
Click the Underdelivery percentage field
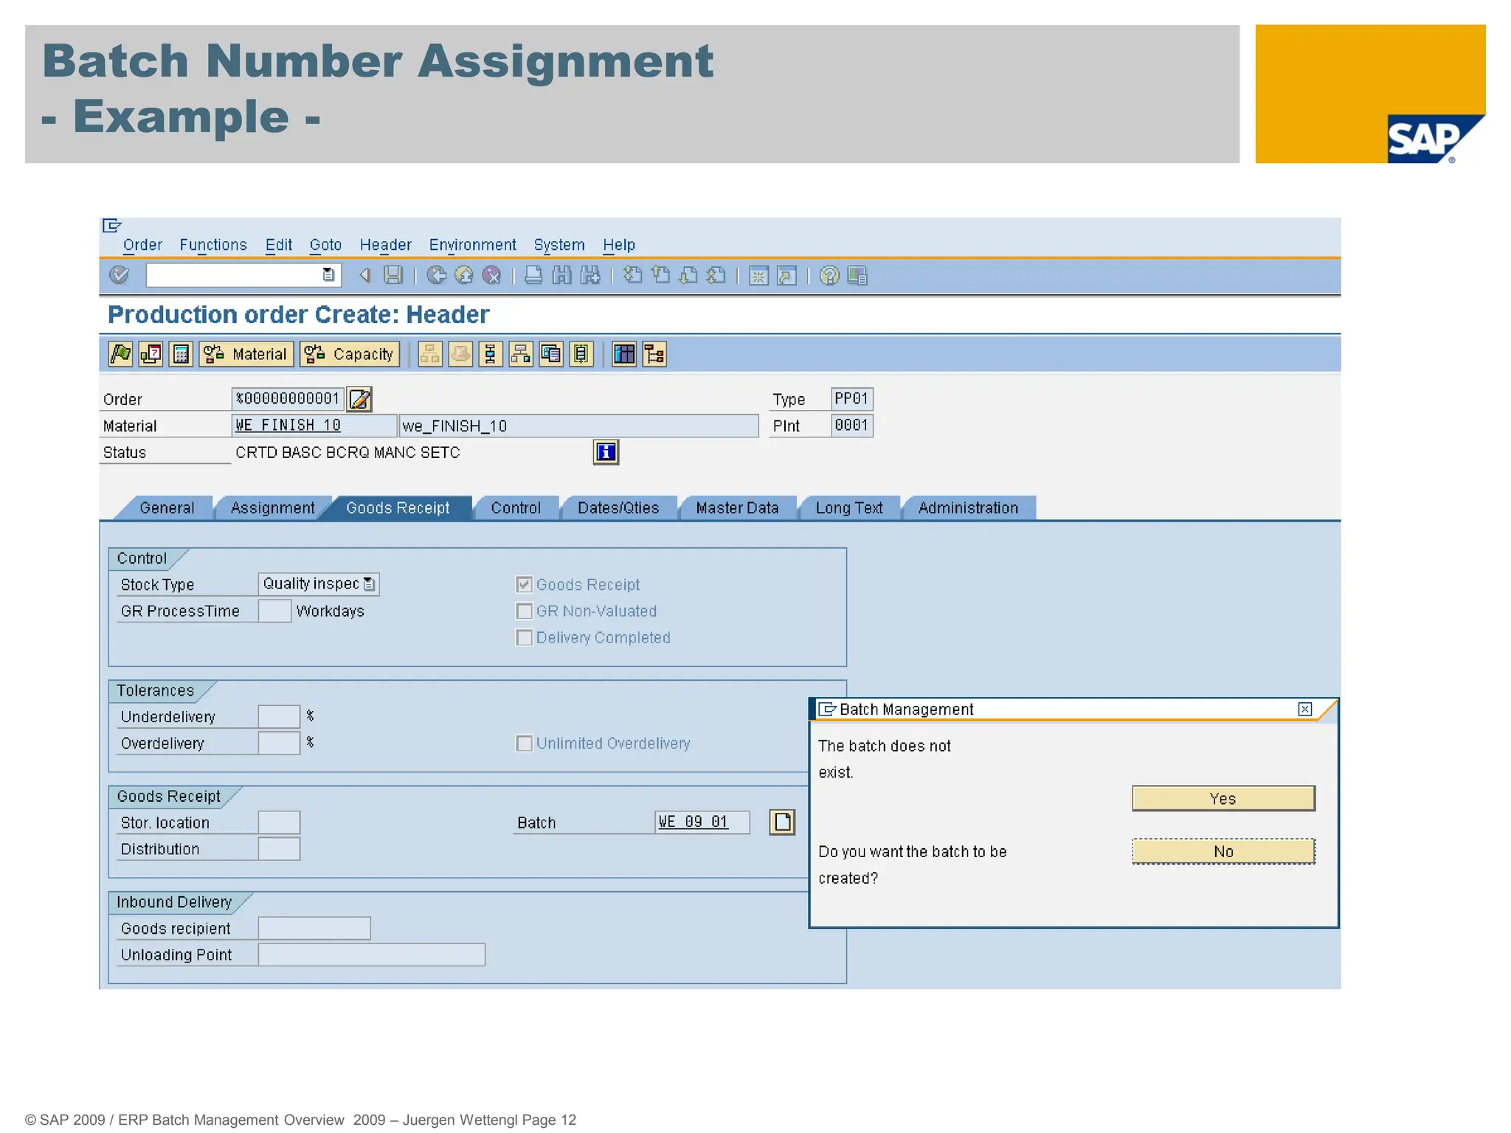tap(279, 716)
